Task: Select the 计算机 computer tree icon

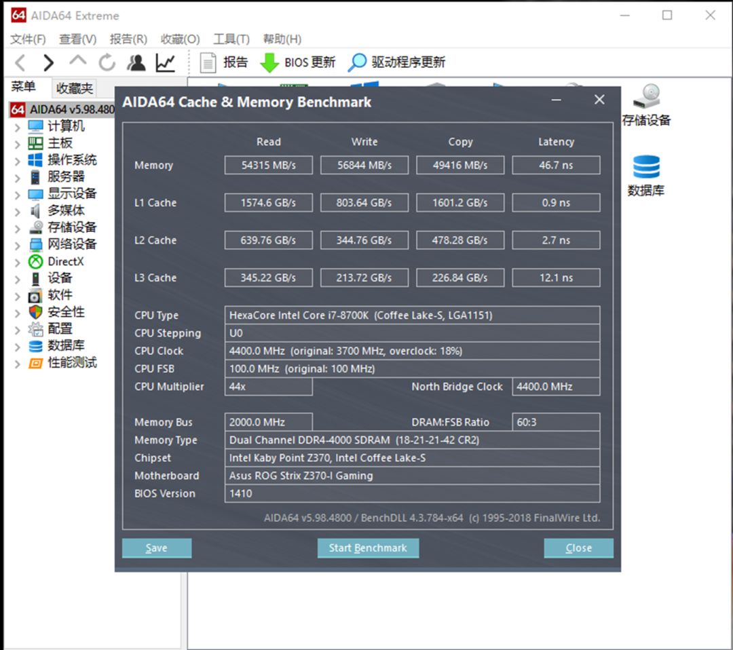Action: pyautogui.click(x=35, y=126)
